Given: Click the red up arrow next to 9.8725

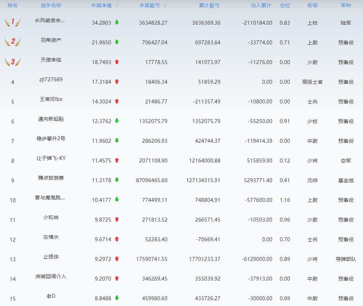Looking at the screenshot, I should [117, 219].
